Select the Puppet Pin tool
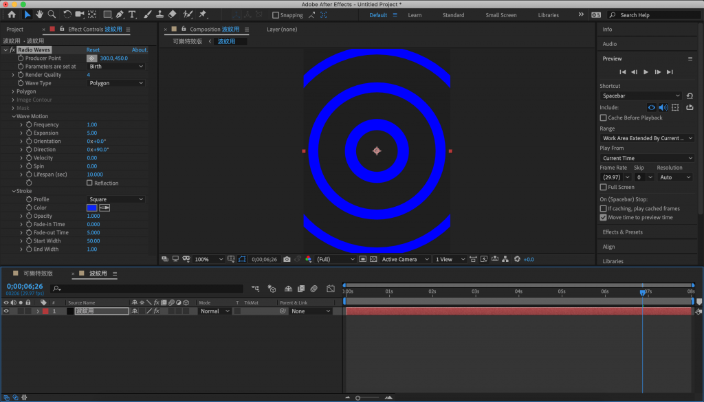The height and width of the screenshot is (402, 704). 203,14
